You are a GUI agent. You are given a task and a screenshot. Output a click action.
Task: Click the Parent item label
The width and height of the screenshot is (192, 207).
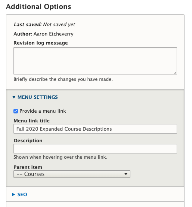(28, 167)
